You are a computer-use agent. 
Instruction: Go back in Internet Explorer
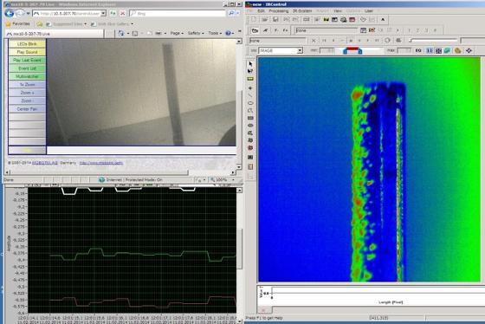10,13
